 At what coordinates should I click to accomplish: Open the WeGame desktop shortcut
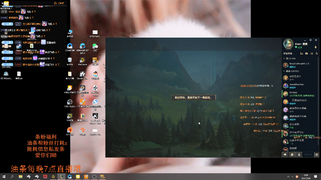pos(82,61)
